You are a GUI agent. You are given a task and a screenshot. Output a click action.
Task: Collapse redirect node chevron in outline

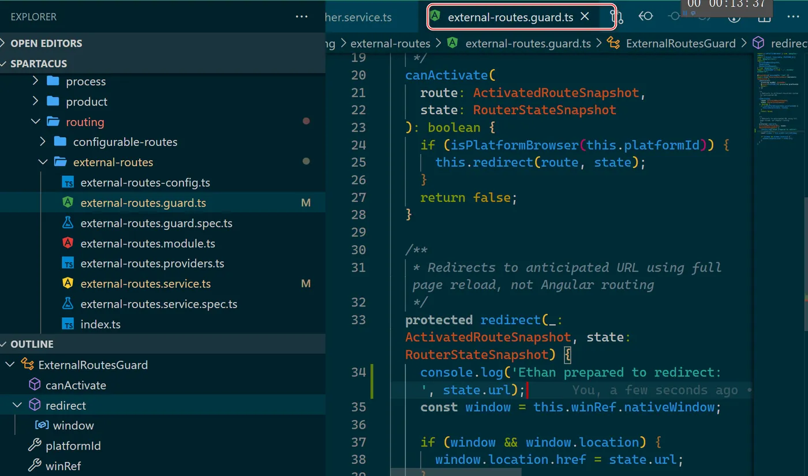(x=17, y=404)
